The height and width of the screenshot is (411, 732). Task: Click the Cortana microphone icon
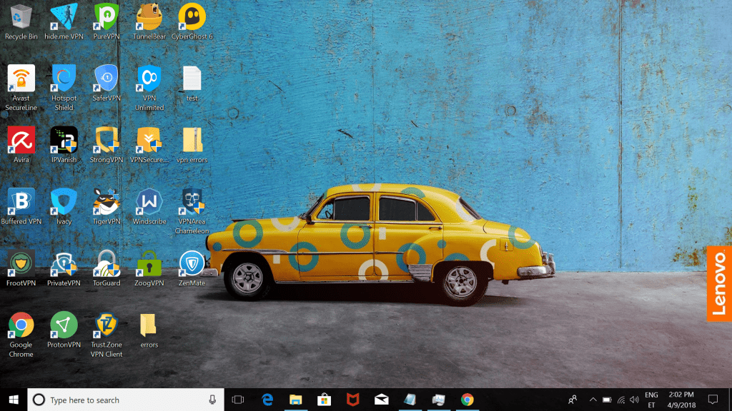[x=212, y=400]
